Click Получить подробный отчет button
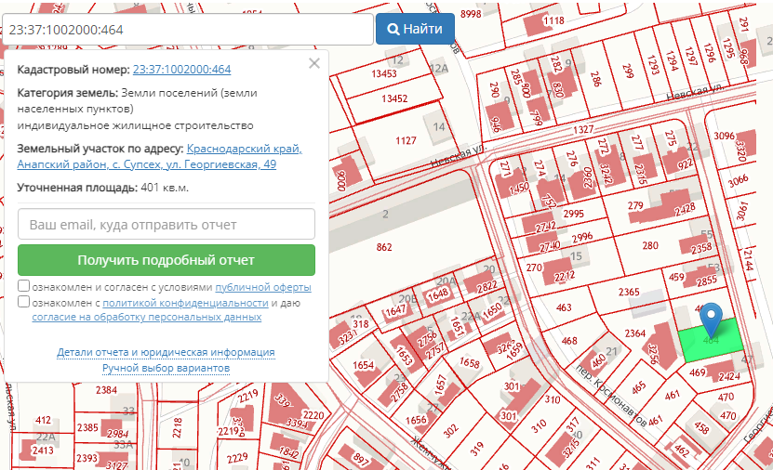Screen dimensions: 773x470 point(167,260)
